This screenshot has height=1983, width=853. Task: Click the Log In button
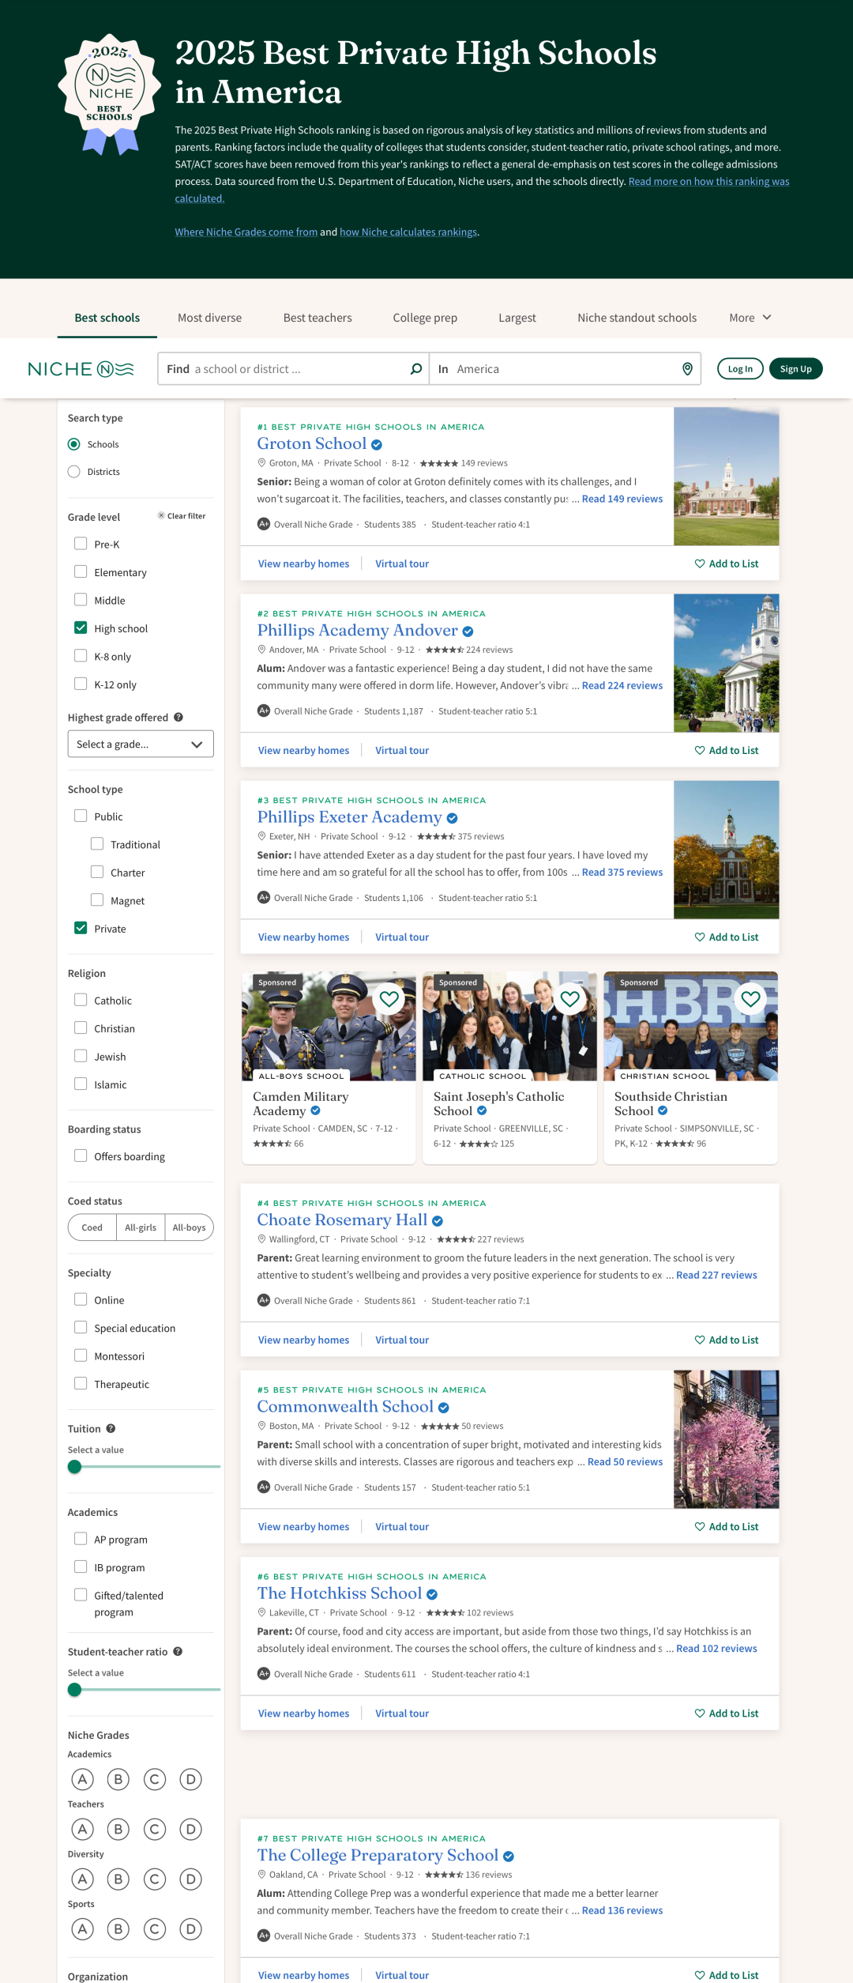(740, 369)
